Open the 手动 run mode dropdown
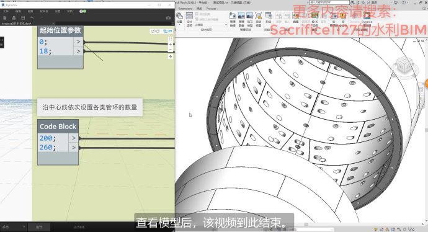Viewport: 428px width, 232px height. (x=14, y=227)
